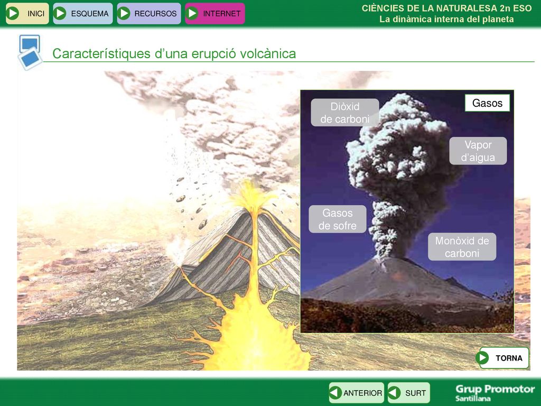Viewport: 541px width, 406px height.
Task: Go to the RECURSOS section
Action: tap(148, 13)
